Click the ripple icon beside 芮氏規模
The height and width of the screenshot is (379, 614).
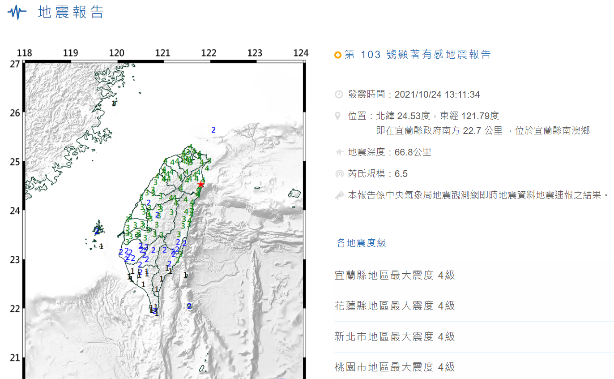pos(339,174)
